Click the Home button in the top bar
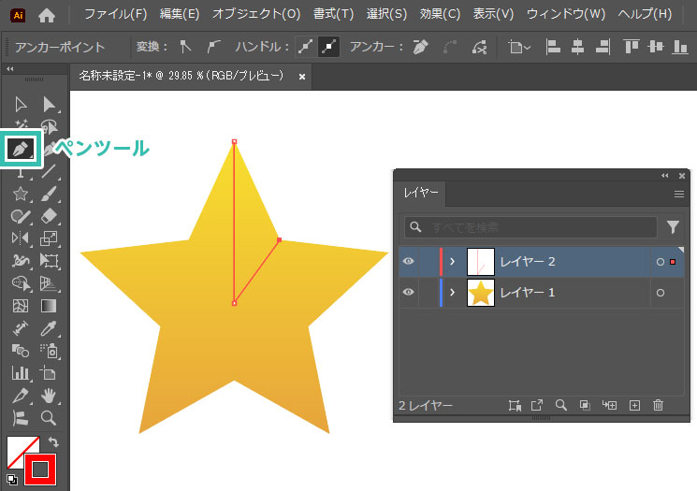697x491 pixels. pyautogui.click(x=46, y=14)
